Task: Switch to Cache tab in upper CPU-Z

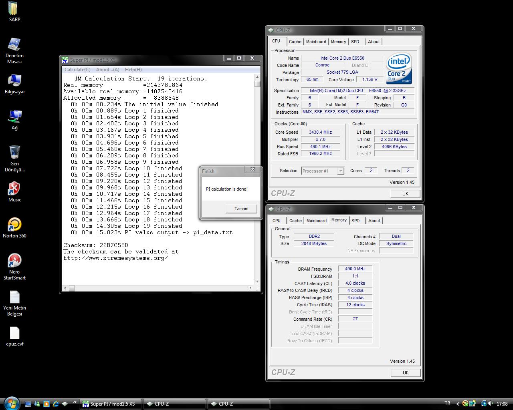Action: (295, 42)
